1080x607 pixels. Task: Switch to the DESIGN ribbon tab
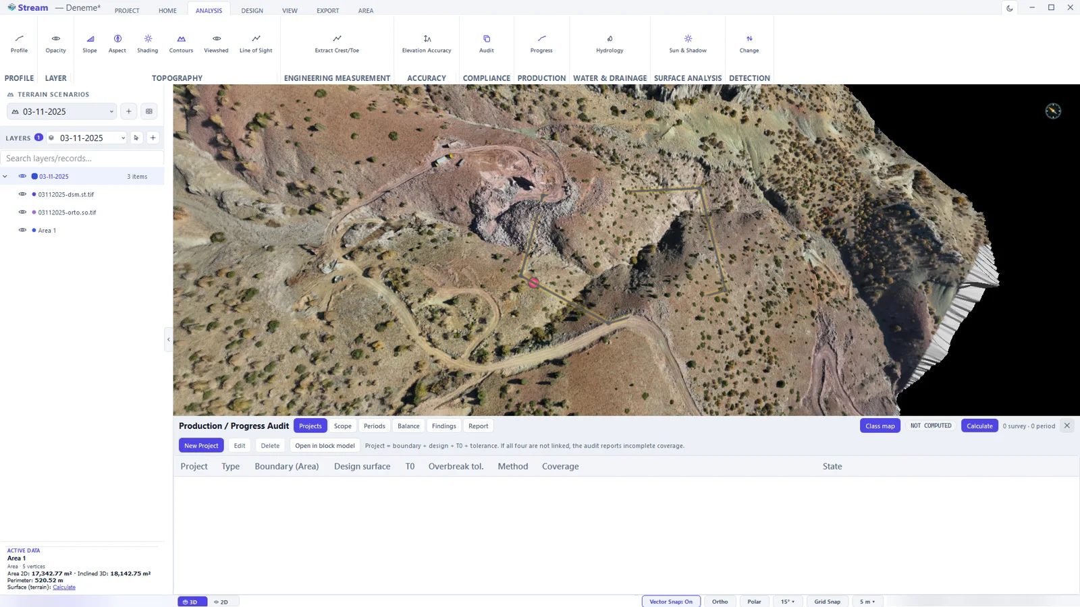click(x=252, y=10)
